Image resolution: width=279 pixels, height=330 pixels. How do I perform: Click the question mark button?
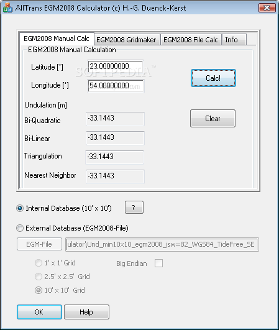[134, 208]
